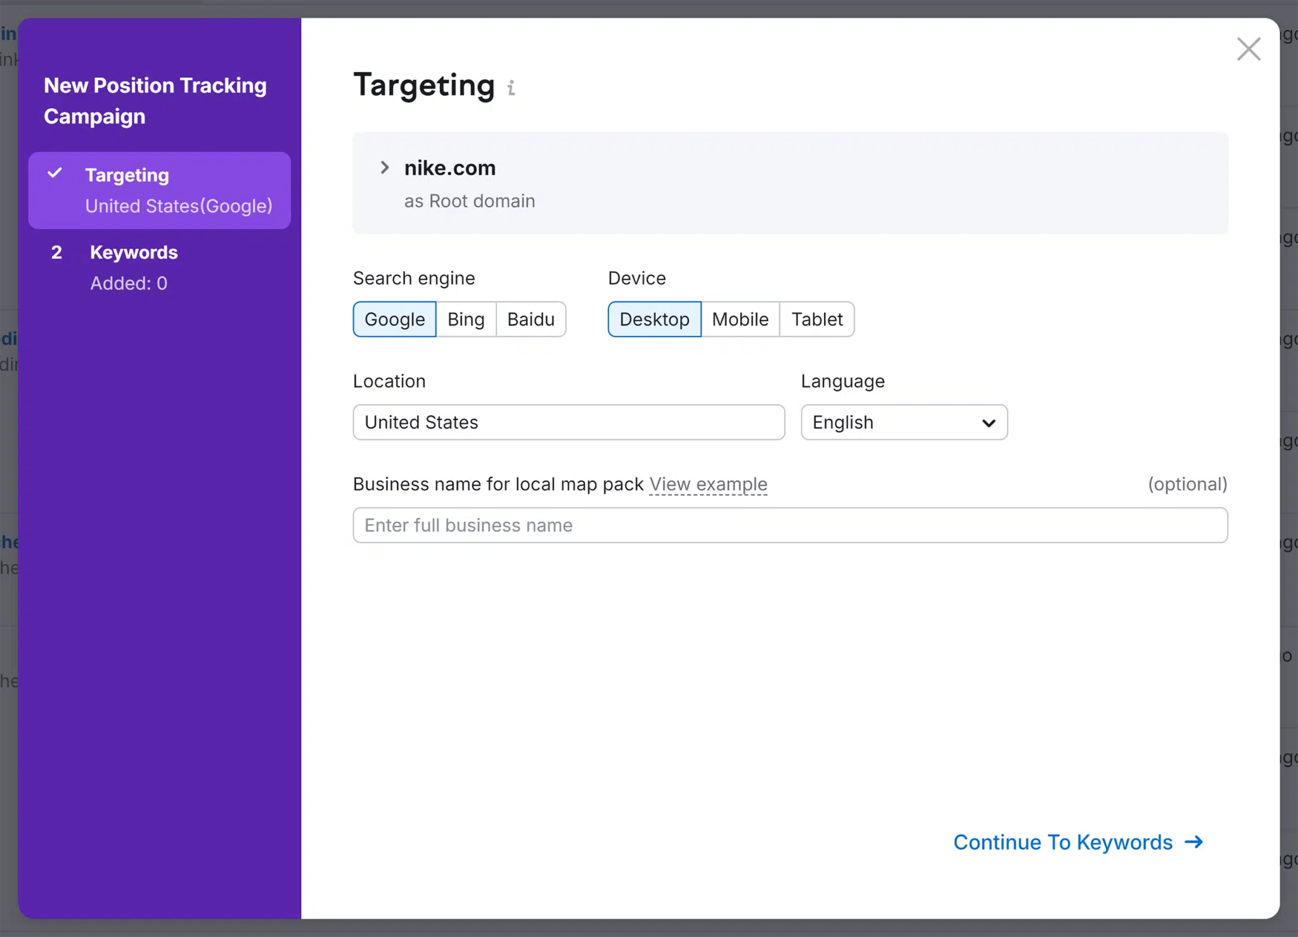Viewport: 1298px width, 937px height.
Task: Close the Targeting dialog with X icon
Action: pyautogui.click(x=1249, y=49)
